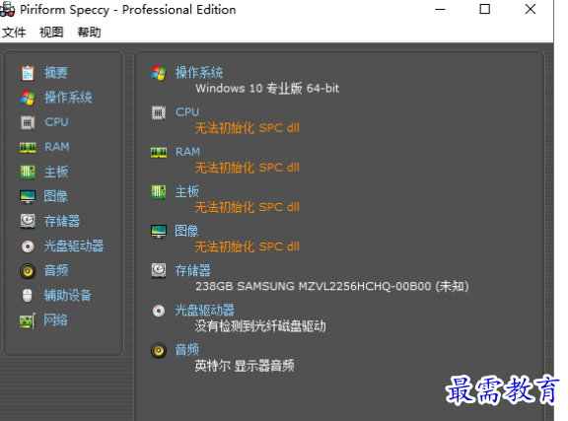The width and height of the screenshot is (568, 421).
Task: Select 图像 label in the sidebar
Action: tap(56, 196)
